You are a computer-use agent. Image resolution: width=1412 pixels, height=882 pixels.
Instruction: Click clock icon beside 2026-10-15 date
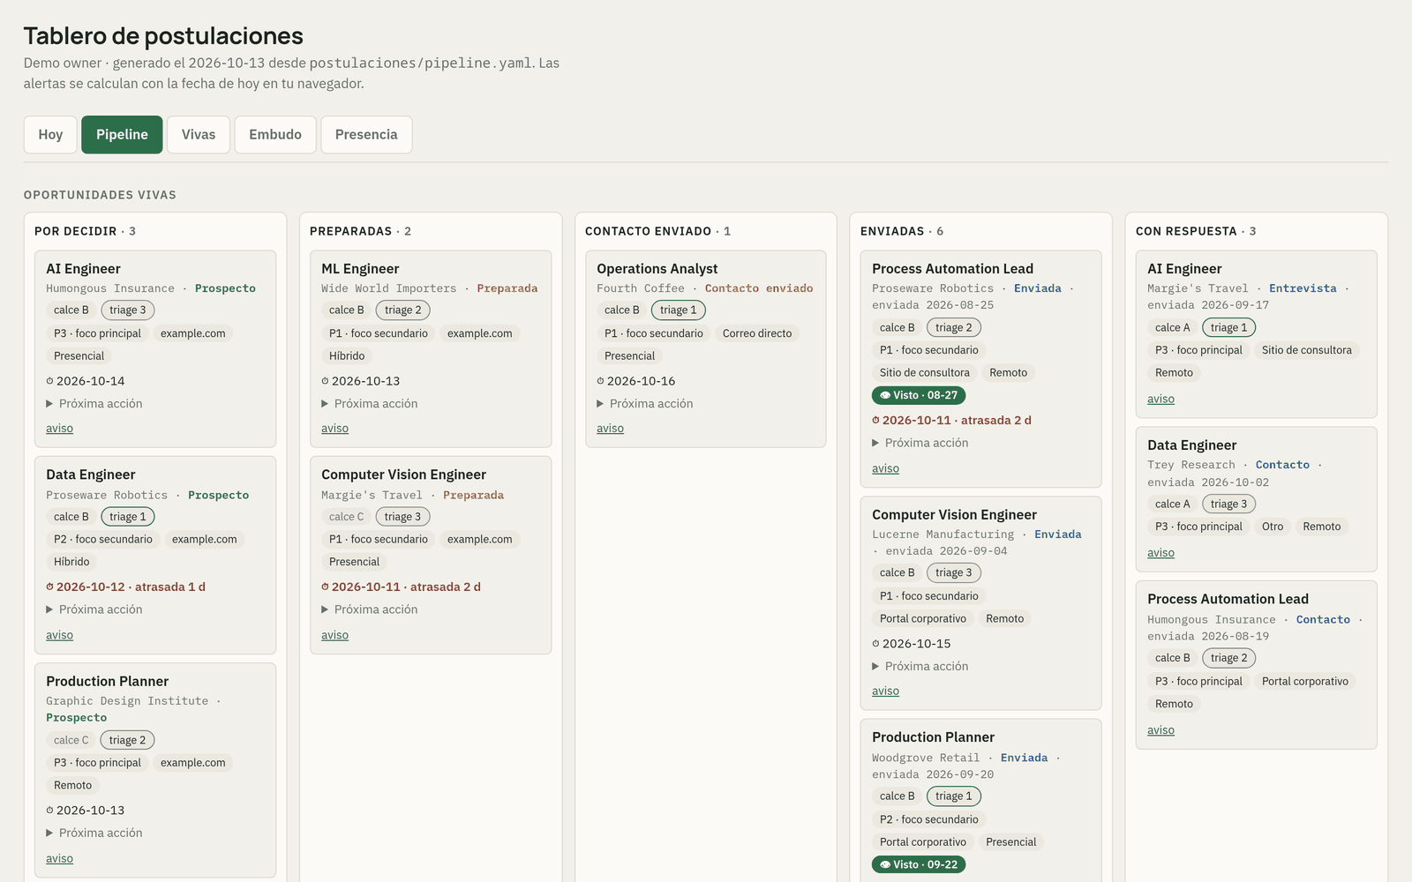[x=876, y=644]
